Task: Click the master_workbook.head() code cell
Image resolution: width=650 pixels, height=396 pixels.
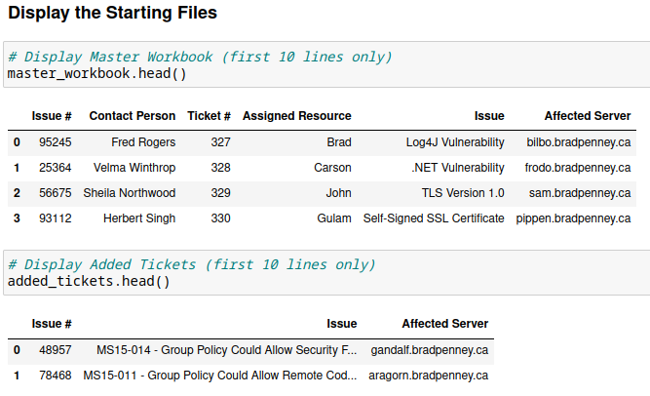Action: pos(96,73)
